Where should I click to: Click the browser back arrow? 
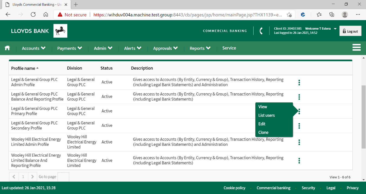click(x=8, y=15)
